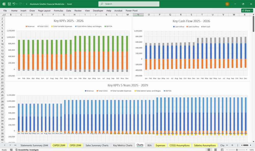
Task: Click the Normal view icon in status bar
Action: 209,150
